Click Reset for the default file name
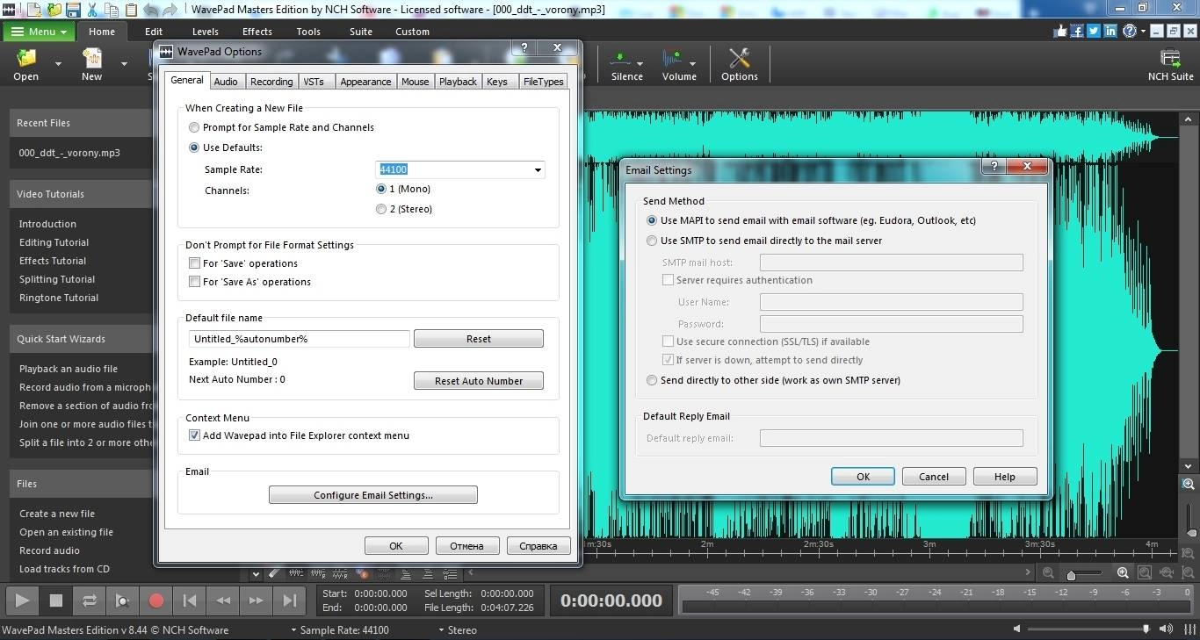Viewport: 1200px width, 640px height. [x=479, y=339]
